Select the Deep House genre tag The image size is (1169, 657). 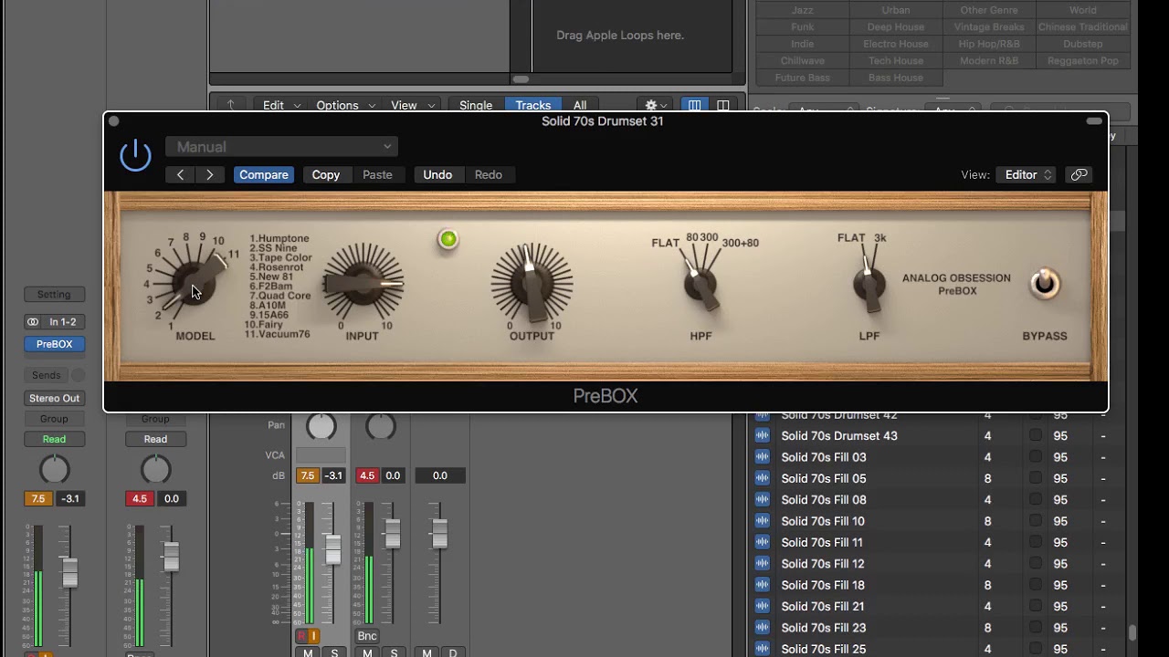click(x=896, y=27)
